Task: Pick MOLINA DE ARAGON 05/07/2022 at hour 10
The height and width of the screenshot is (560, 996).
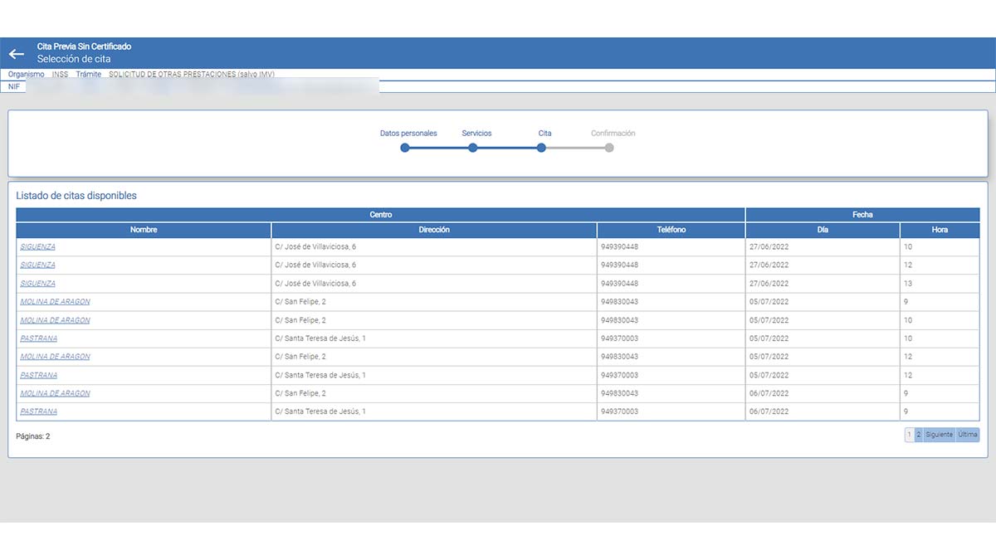Action: click(55, 320)
